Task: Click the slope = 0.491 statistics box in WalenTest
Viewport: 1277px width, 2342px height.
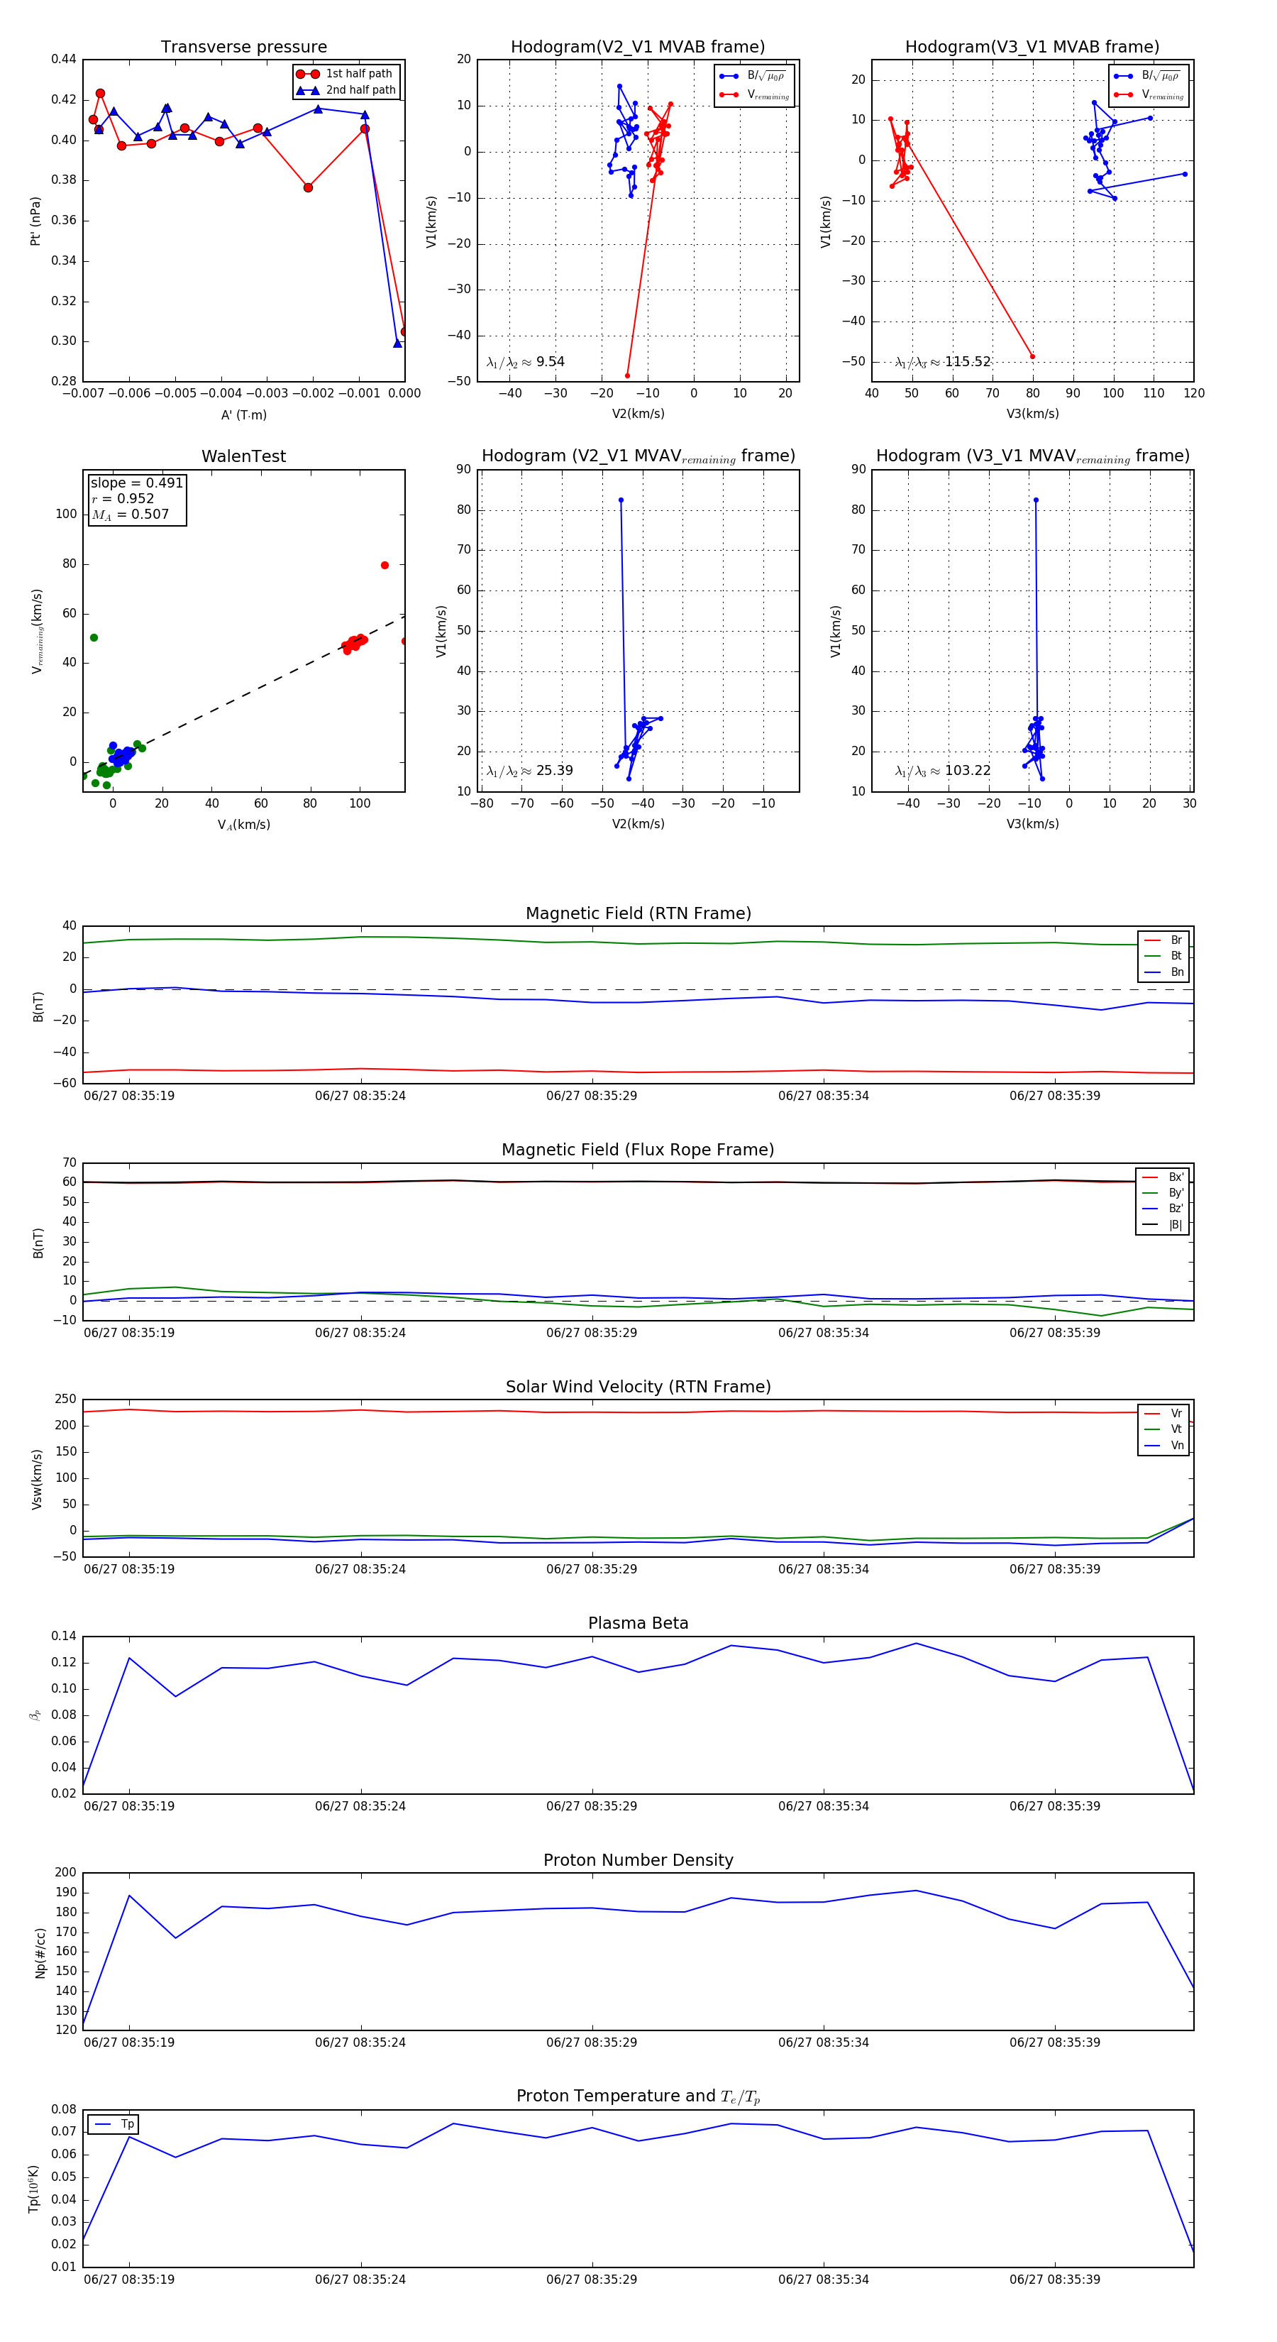Action: pyautogui.click(x=136, y=499)
